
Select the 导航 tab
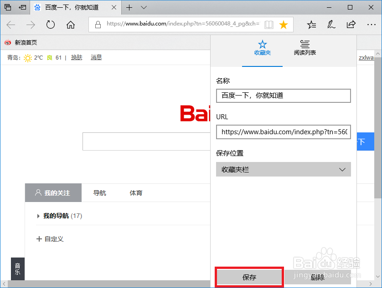click(x=100, y=193)
